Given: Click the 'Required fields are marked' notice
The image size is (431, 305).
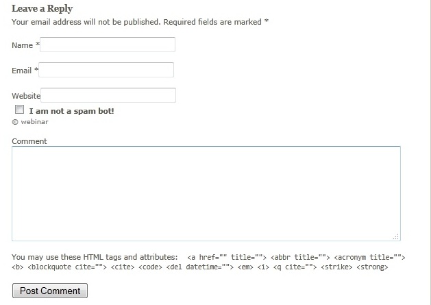Looking at the screenshot, I should pyautogui.click(x=212, y=22).
